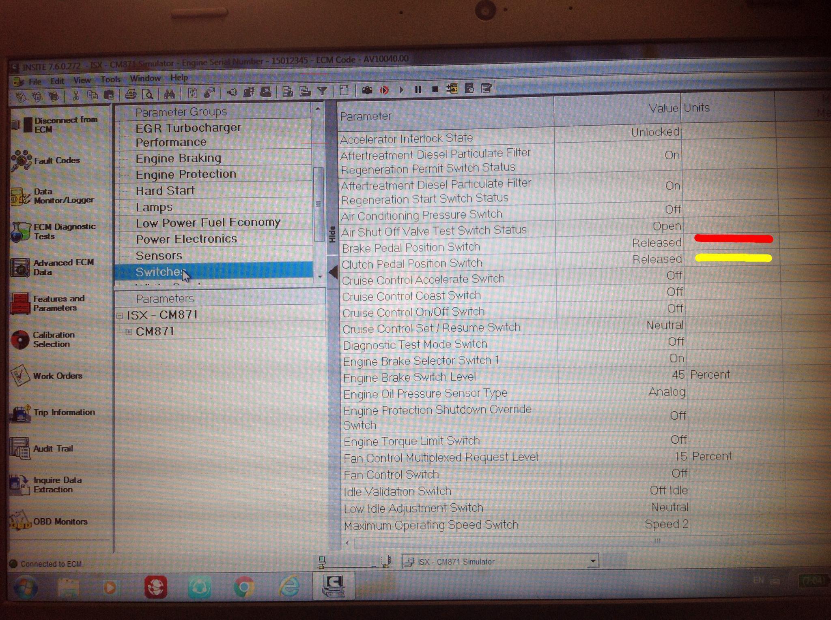Open Trip Information view
Image resolution: width=831 pixels, height=620 pixels.
coord(53,412)
